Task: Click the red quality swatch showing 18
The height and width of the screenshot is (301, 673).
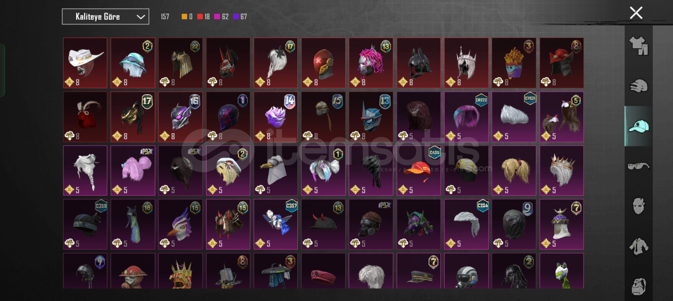Action: 200,17
